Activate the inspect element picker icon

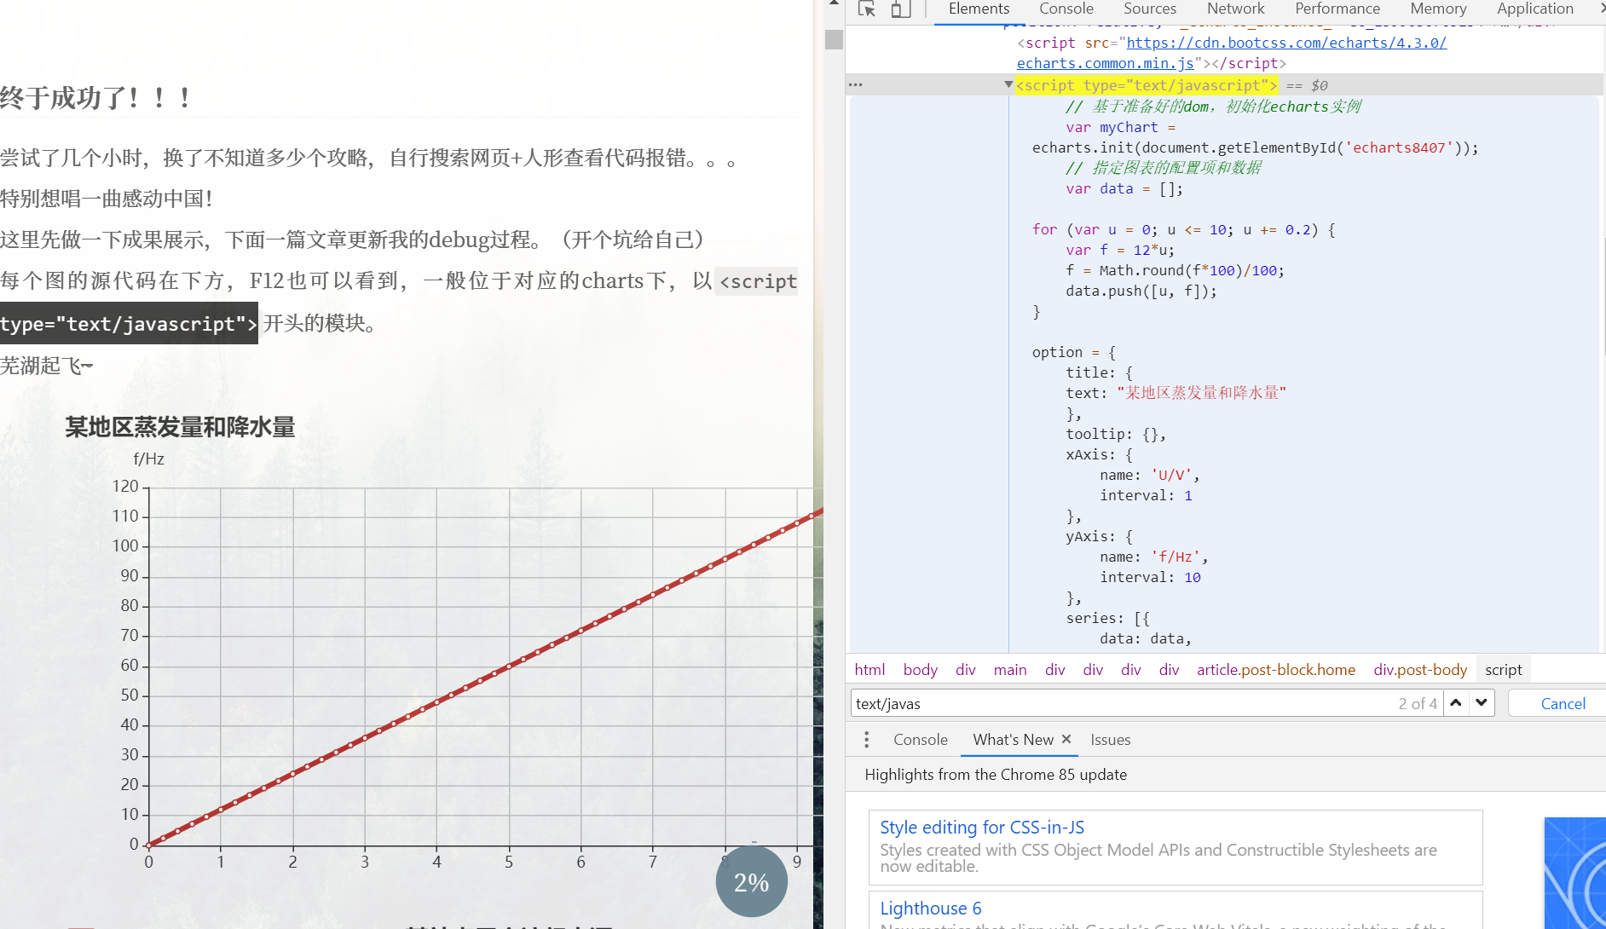point(867,9)
